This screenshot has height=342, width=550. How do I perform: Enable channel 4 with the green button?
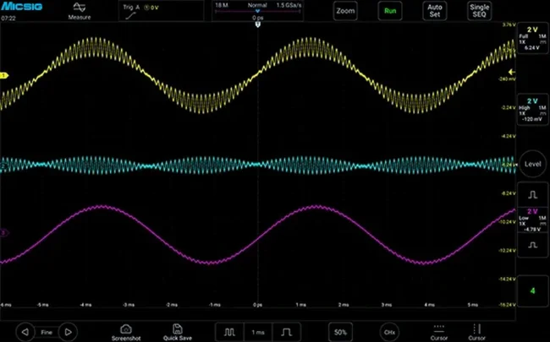[533, 290]
